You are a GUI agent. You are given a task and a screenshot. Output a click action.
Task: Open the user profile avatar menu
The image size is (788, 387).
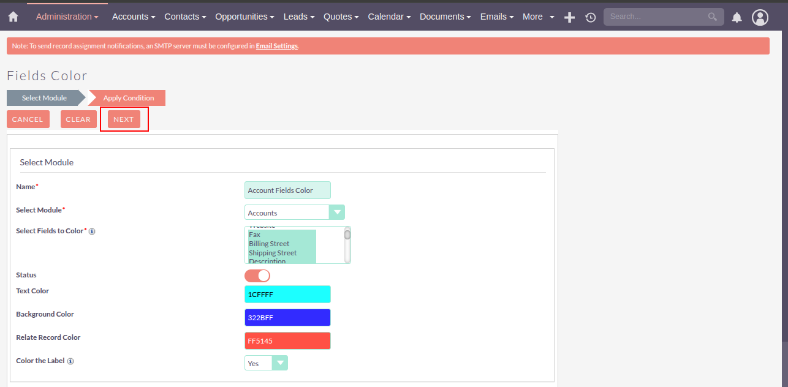tap(760, 18)
